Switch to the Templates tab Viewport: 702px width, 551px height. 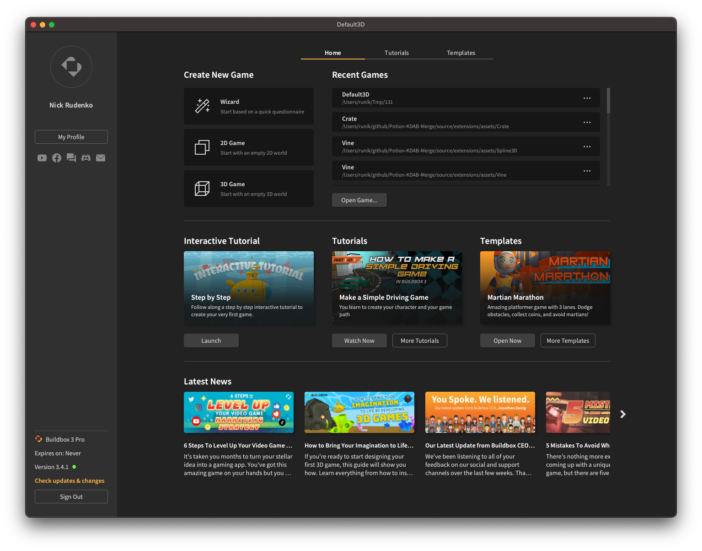[461, 53]
